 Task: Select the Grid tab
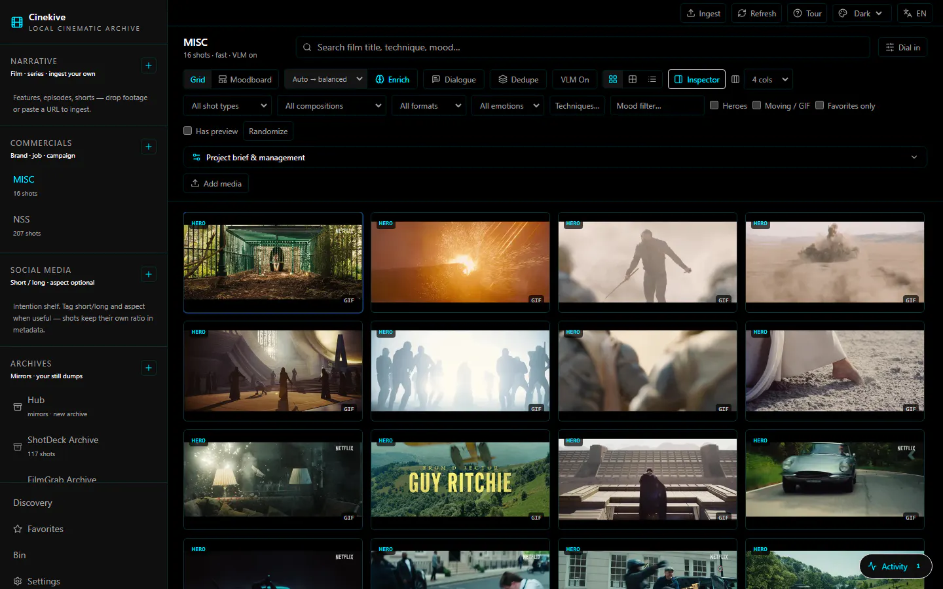(198, 79)
